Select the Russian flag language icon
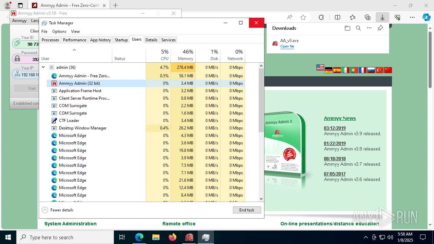This screenshot has height=244, width=434. (371, 70)
